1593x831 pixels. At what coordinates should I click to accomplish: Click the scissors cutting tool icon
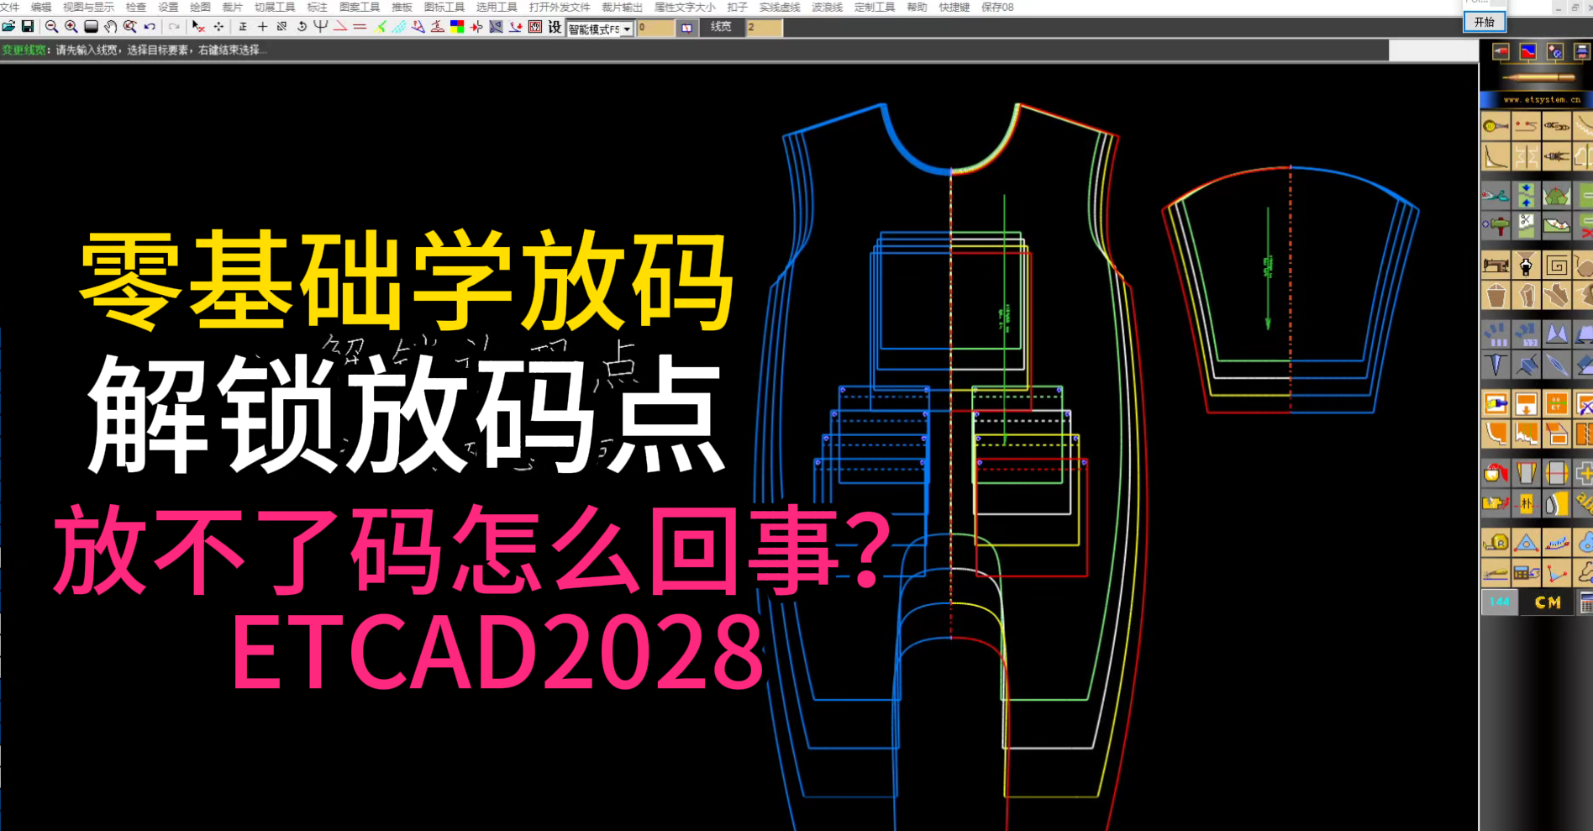coord(1496,197)
